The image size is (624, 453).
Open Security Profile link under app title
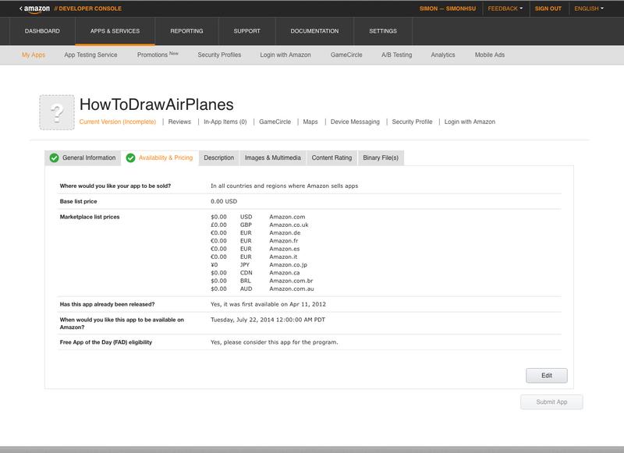(412, 122)
